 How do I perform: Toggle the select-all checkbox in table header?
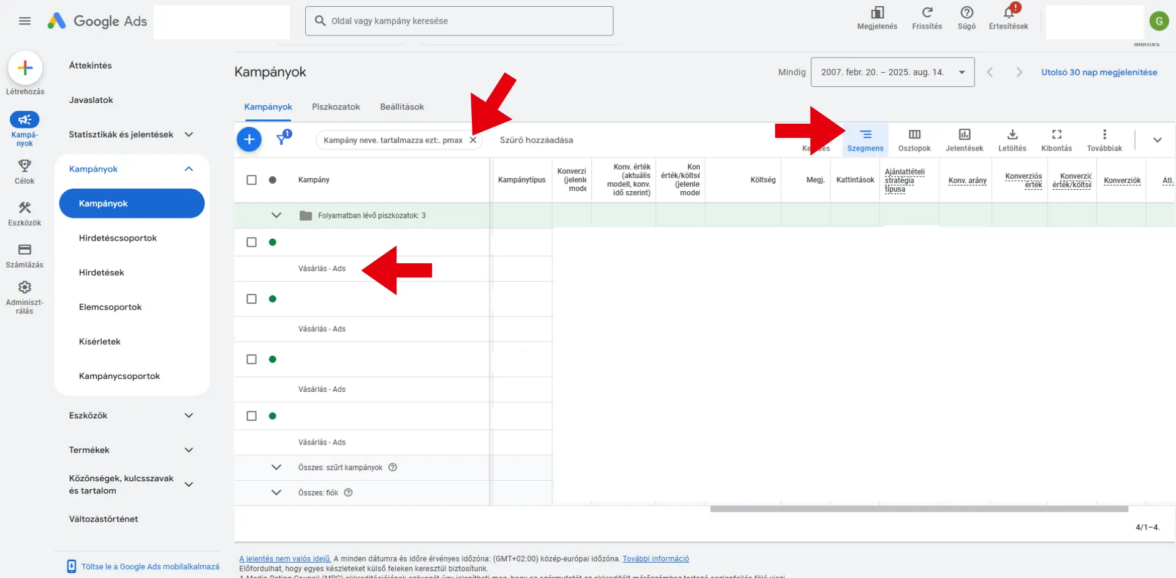click(x=251, y=180)
